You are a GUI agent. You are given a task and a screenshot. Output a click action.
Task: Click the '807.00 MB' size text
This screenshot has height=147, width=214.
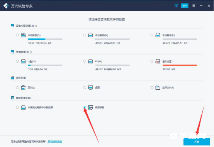169,69
